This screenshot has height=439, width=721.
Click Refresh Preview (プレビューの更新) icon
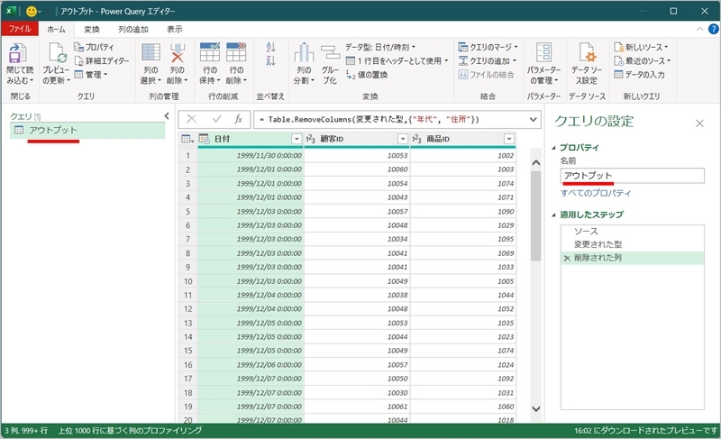[57, 53]
